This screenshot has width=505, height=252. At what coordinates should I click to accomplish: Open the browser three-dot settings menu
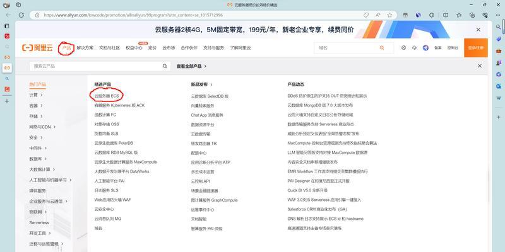[497, 15]
